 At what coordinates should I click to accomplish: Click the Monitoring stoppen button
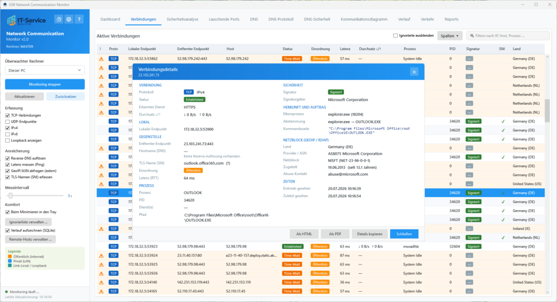tap(45, 84)
